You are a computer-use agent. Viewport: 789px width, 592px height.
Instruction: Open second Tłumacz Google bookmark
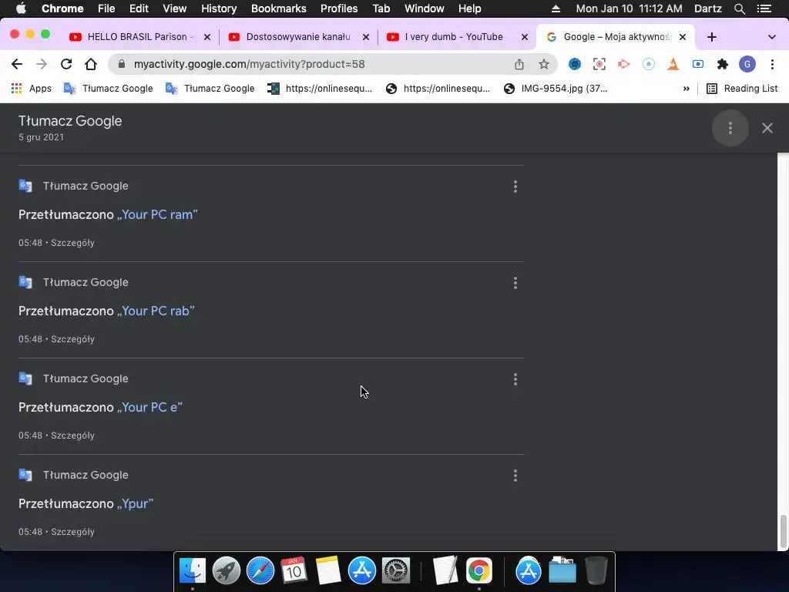pyautogui.click(x=210, y=89)
